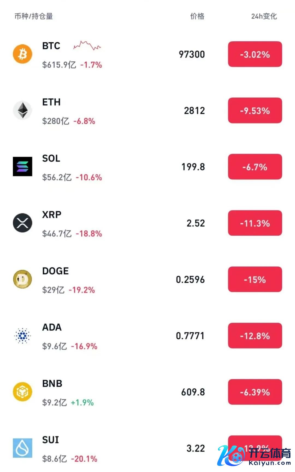Viewport: 295px width, 472px height.
Task: Open the BTC mini price sparkline chart
Action: click(x=87, y=46)
